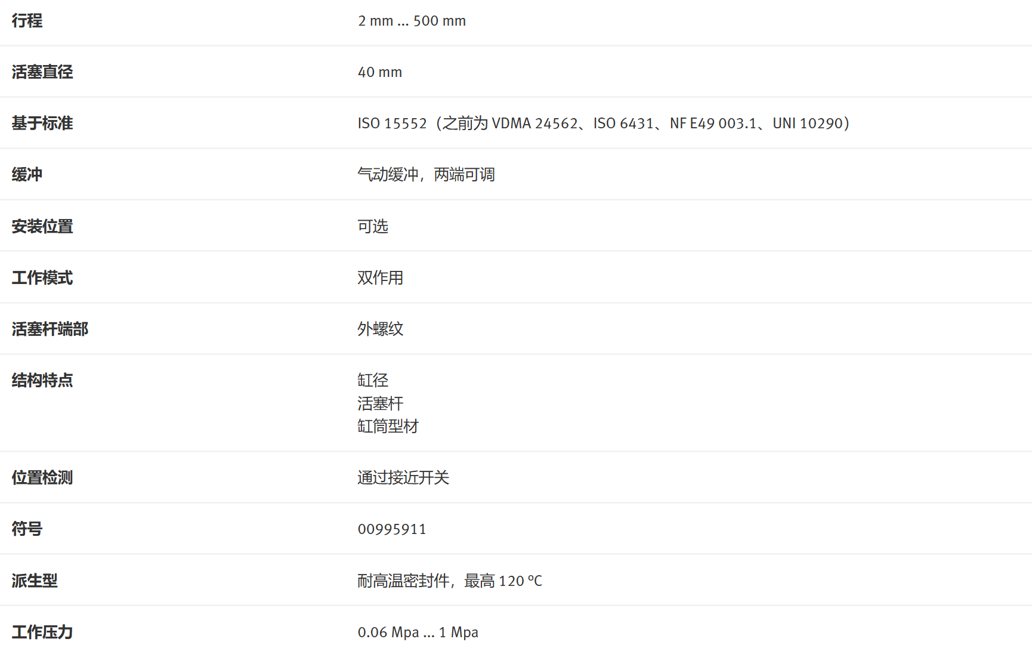Click the 0.06 Mpa ... 1 Mpa pressure value
1032x645 pixels.
click(418, 632)
